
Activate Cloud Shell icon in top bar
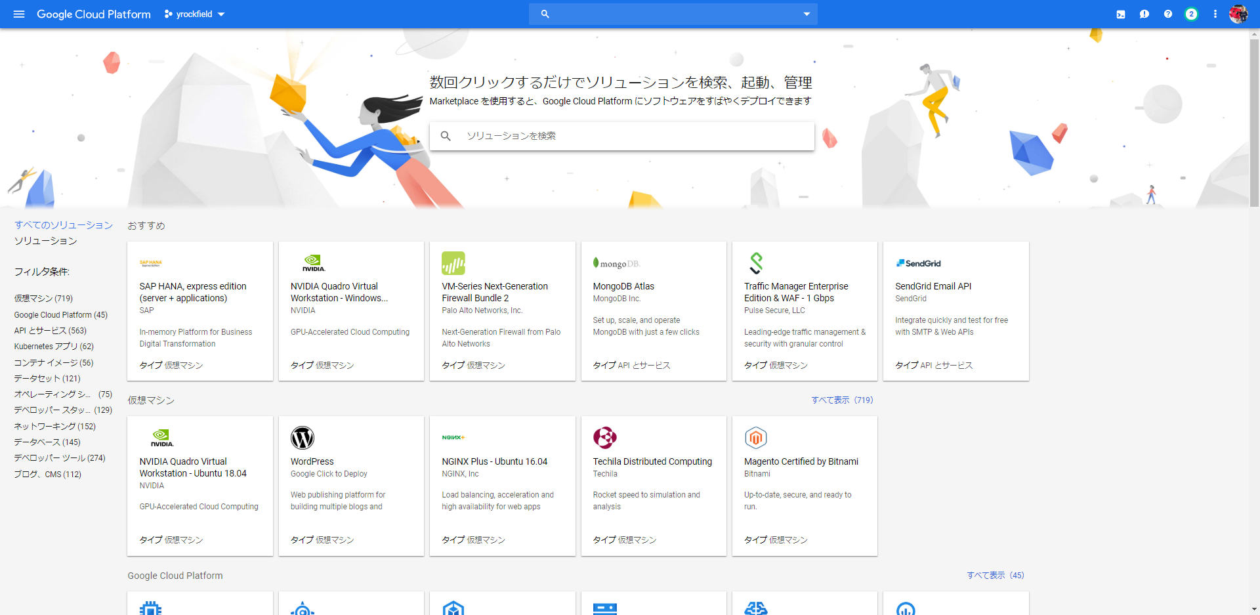tap(1121, 14)
